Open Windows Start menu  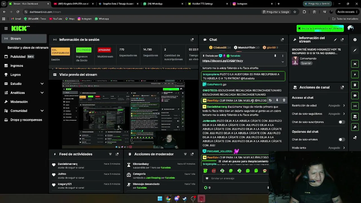click(x=160, y=198)
